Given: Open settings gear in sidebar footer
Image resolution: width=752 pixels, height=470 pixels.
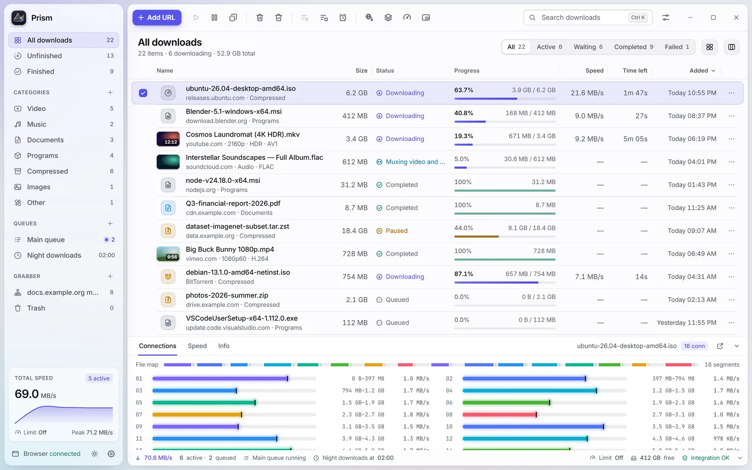Looking at the screenshot, I should click(x=111, y=454).
